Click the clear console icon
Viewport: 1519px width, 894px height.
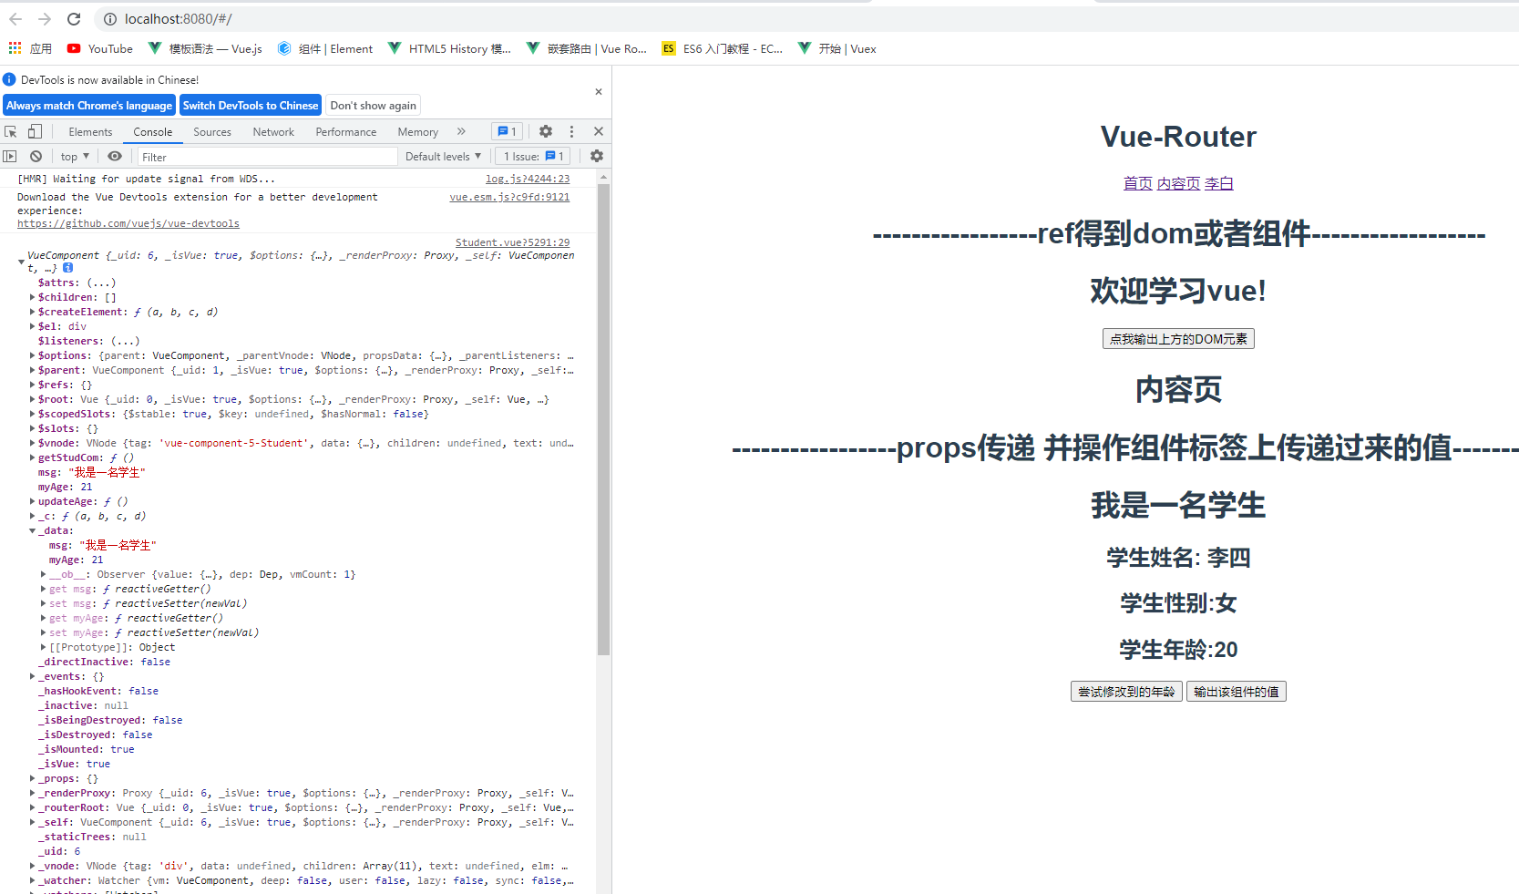coord(36,156)
